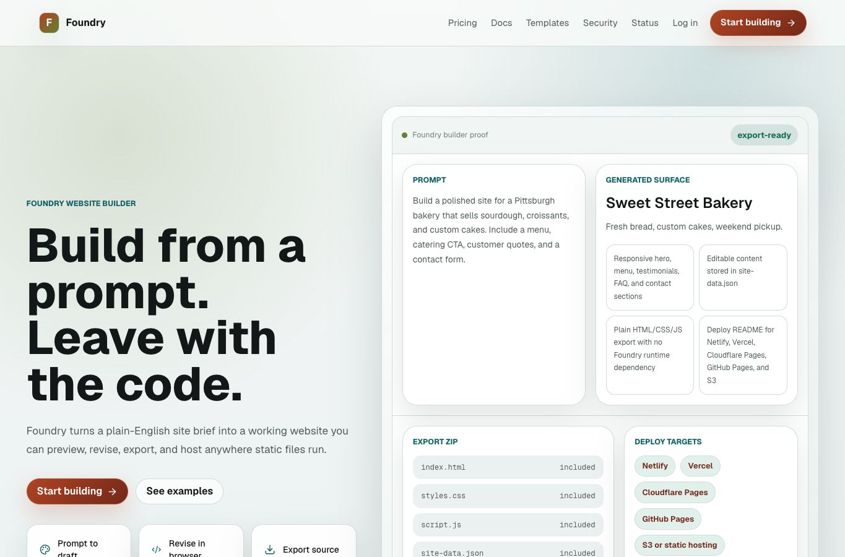Click the script.js file row
This screenshot has height=557, width=845.
(508, 525)
